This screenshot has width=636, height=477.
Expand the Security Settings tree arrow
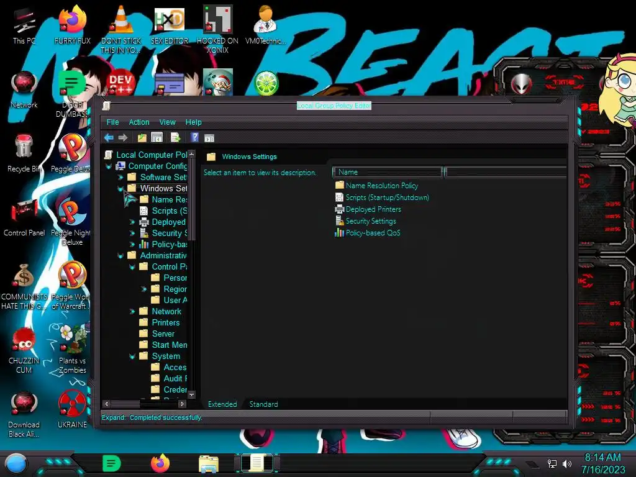click(x=132, y=234)
